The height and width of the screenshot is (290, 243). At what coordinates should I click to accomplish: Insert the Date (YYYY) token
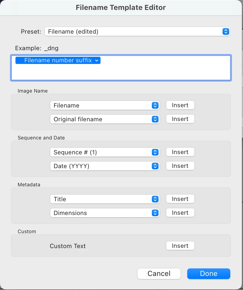[x=180, y=166]
